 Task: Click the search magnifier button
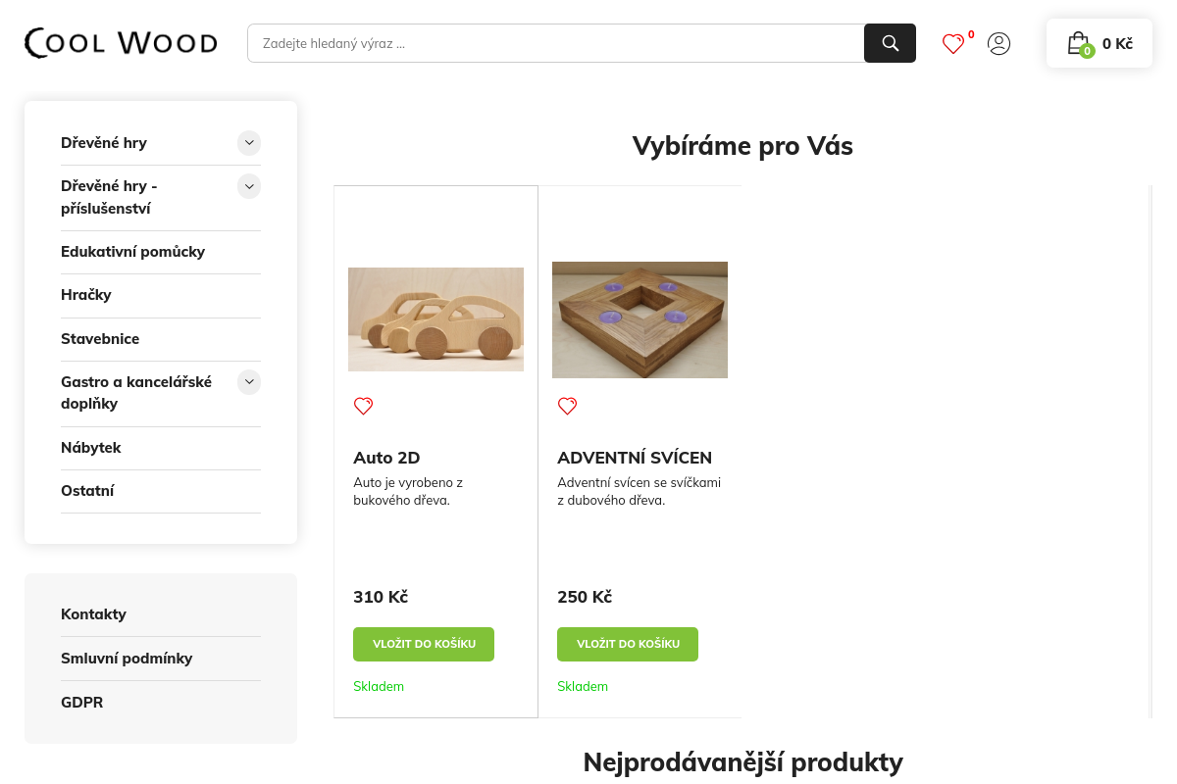pos(890,43)
